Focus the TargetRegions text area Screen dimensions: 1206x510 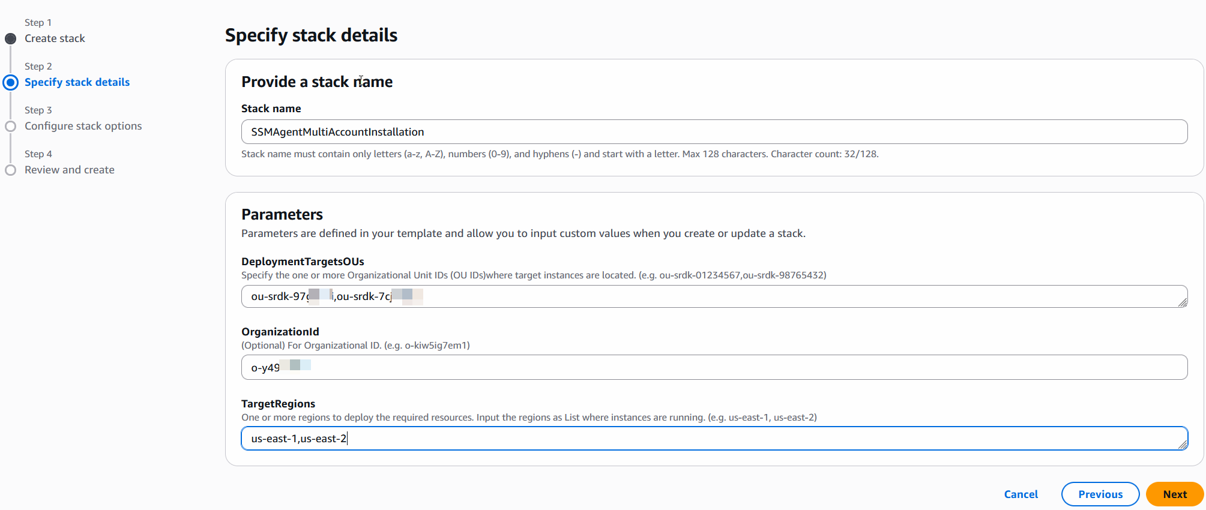click(714, 439)
